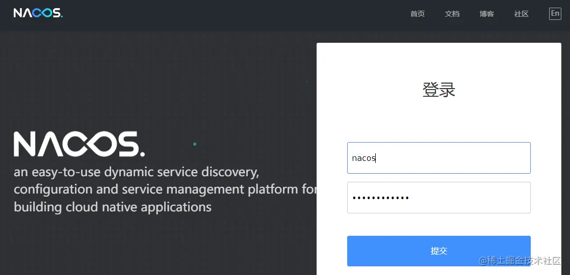This screenshot has height=275, width=570.
Task: Click the text "an easy-to-use dynamic service discovery,"
Action: coord(136,172)
